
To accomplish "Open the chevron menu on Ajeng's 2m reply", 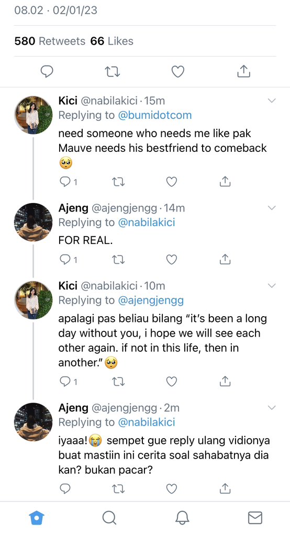I will pos(272,407).
